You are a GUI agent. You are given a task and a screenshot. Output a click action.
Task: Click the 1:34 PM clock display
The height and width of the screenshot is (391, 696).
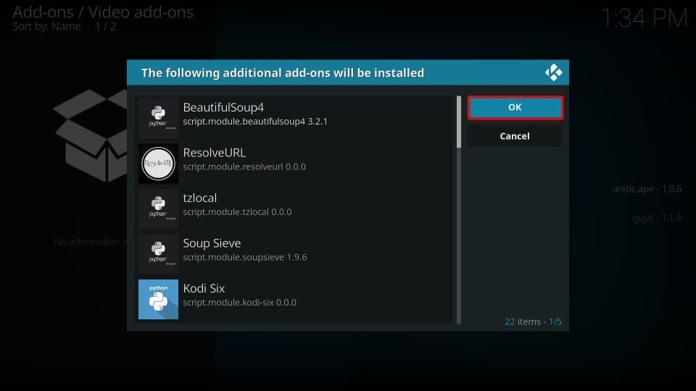(644, 19)
